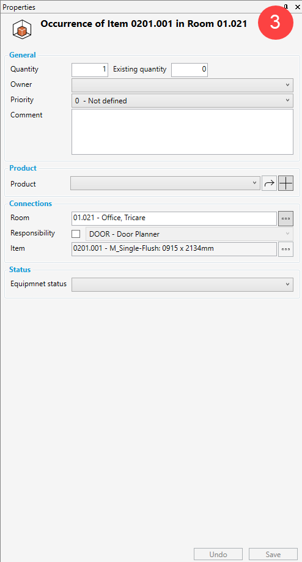Browse rooms with ellipsis button beside Room
302x562 pixels.
[286, 219]
